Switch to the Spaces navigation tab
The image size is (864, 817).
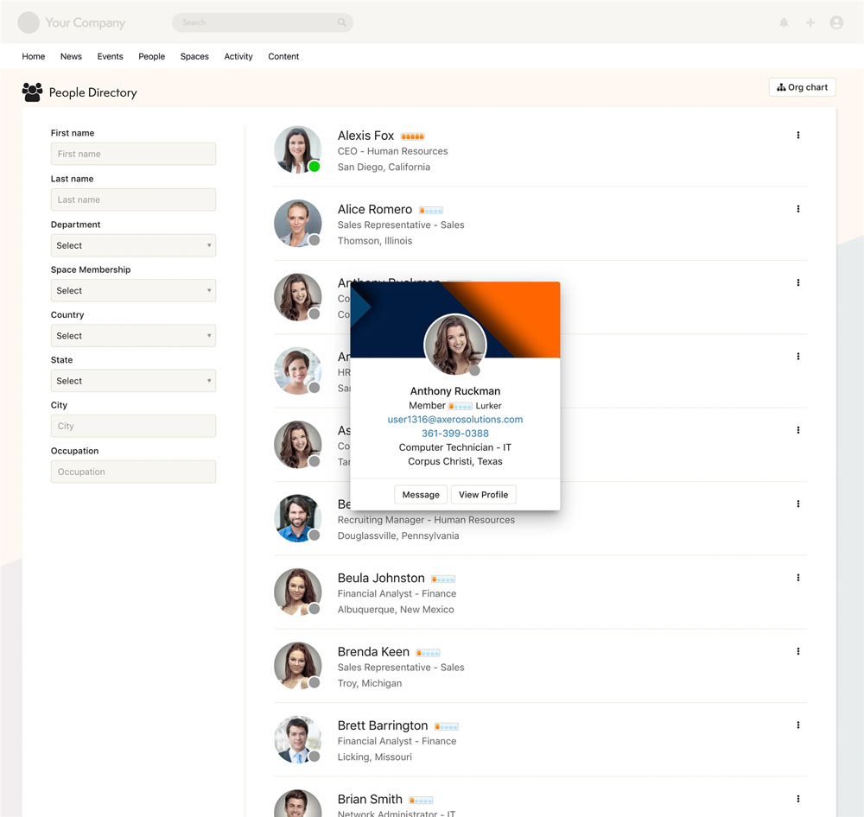[194, 56]
